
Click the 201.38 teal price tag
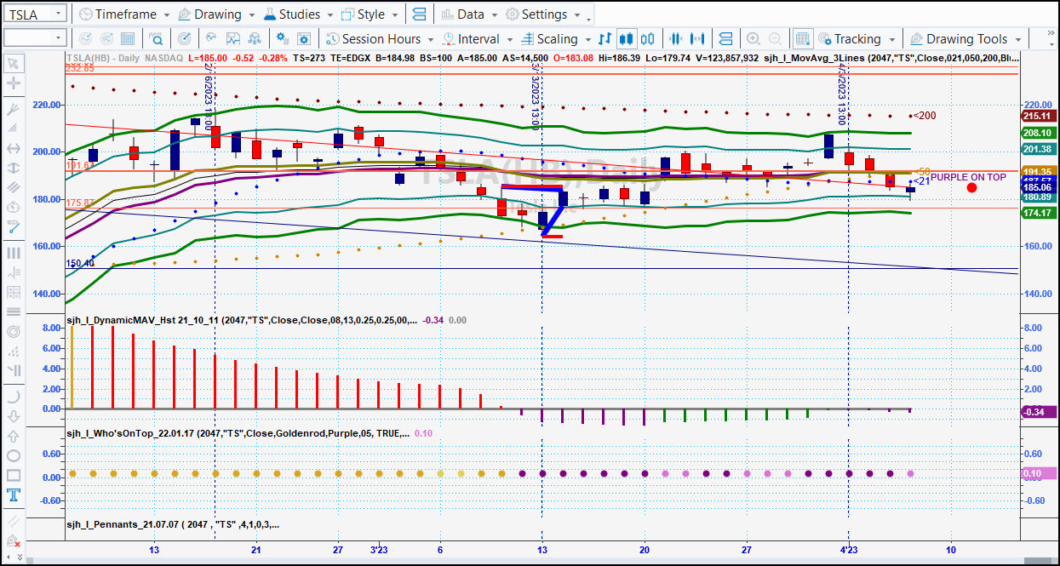[x=1038, y=149]
